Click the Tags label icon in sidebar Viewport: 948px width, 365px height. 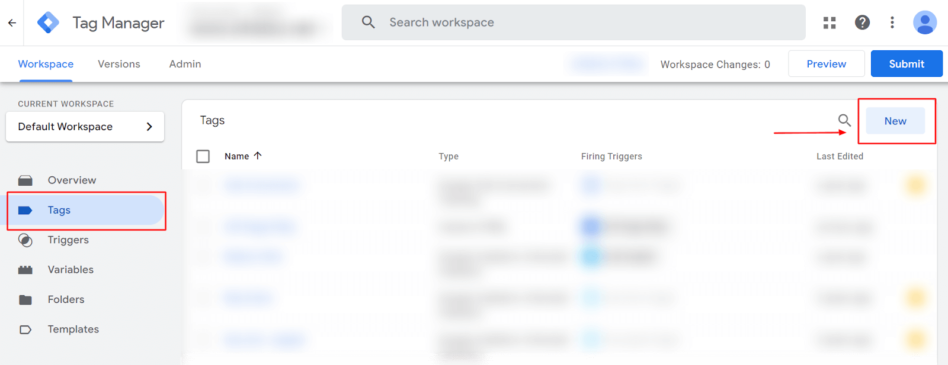coord(25,210)
